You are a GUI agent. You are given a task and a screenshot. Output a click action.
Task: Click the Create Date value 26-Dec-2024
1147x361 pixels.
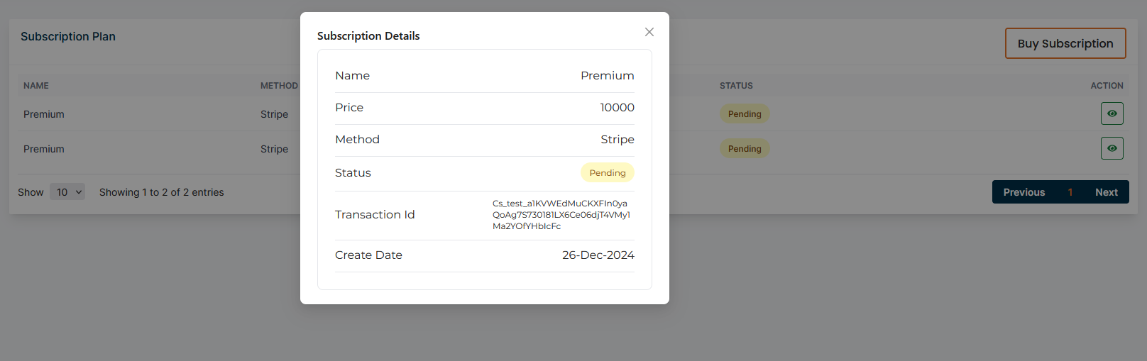coord(598,255)
